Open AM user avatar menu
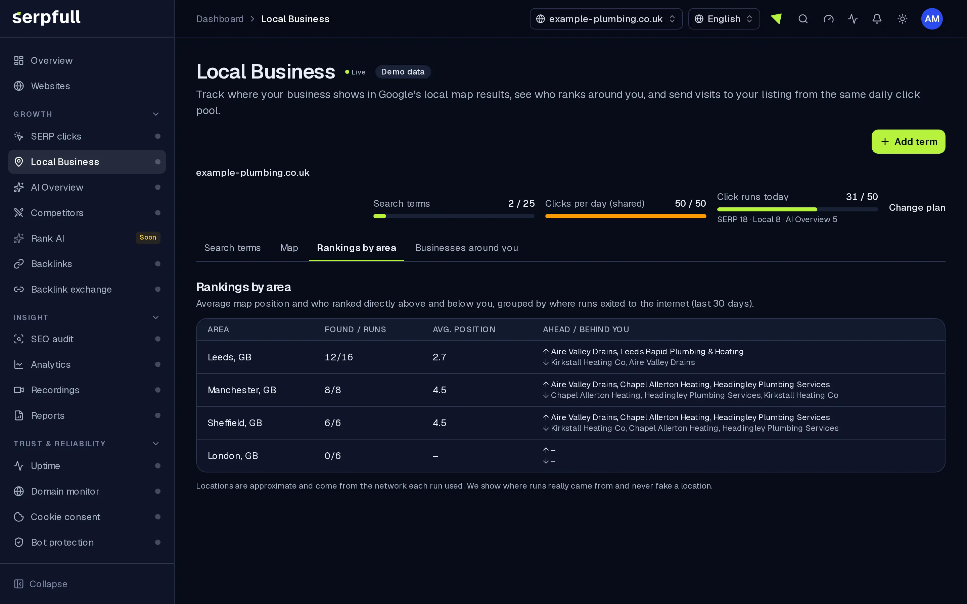Screen dimensions: 967x604 [932, 19]
